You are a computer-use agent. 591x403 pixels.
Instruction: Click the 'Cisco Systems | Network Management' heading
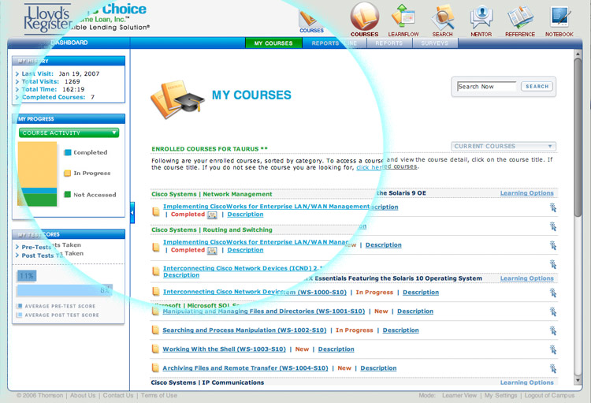point(211,194)
